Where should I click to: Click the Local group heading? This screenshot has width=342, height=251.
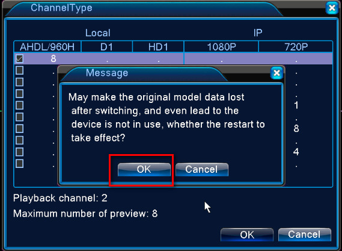98,33
